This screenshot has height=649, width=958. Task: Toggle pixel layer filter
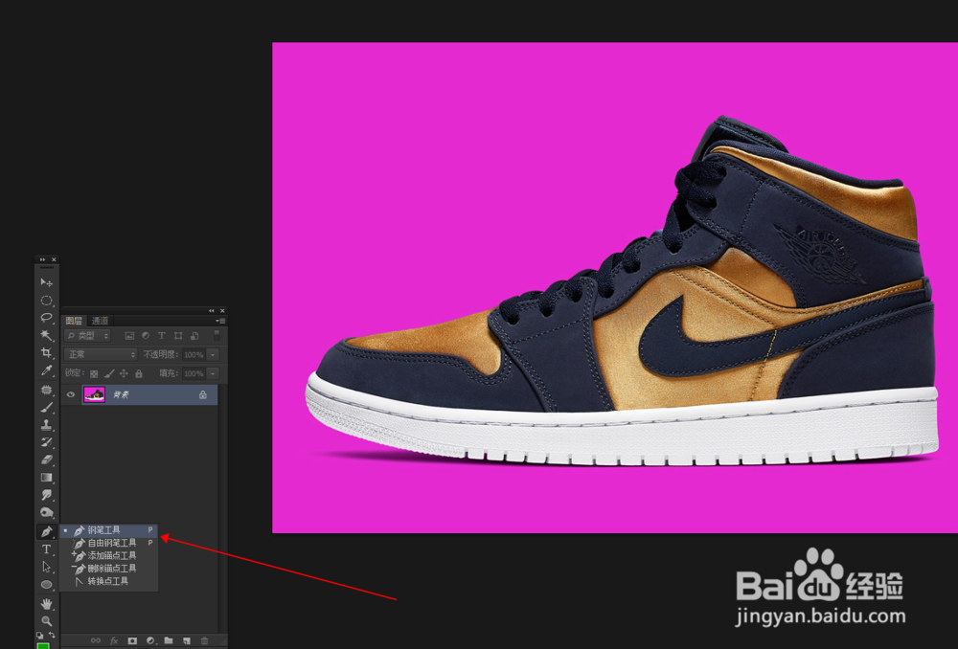pos(129,336)
